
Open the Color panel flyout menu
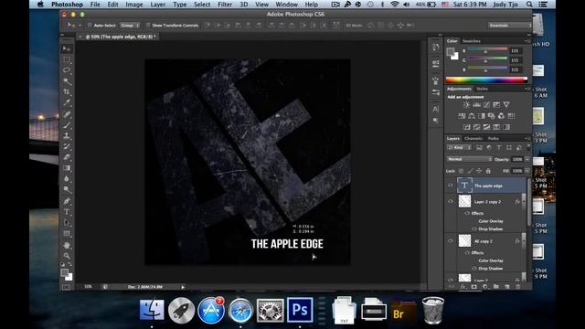(x=527, y=40)
